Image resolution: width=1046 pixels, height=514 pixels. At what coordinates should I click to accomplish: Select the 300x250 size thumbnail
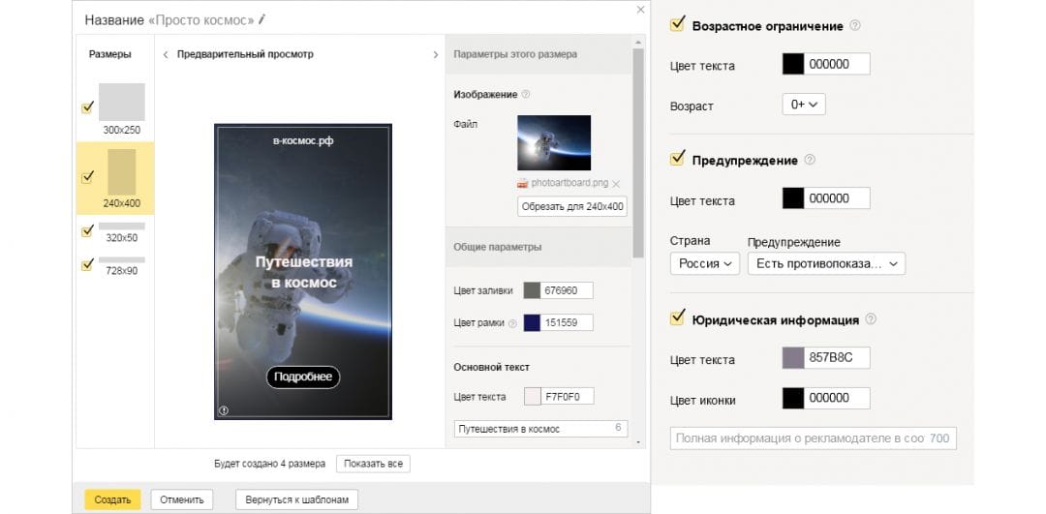(x=122, y=102)
